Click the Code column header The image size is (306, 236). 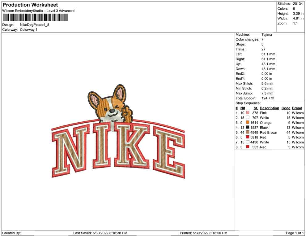point(286,108)
